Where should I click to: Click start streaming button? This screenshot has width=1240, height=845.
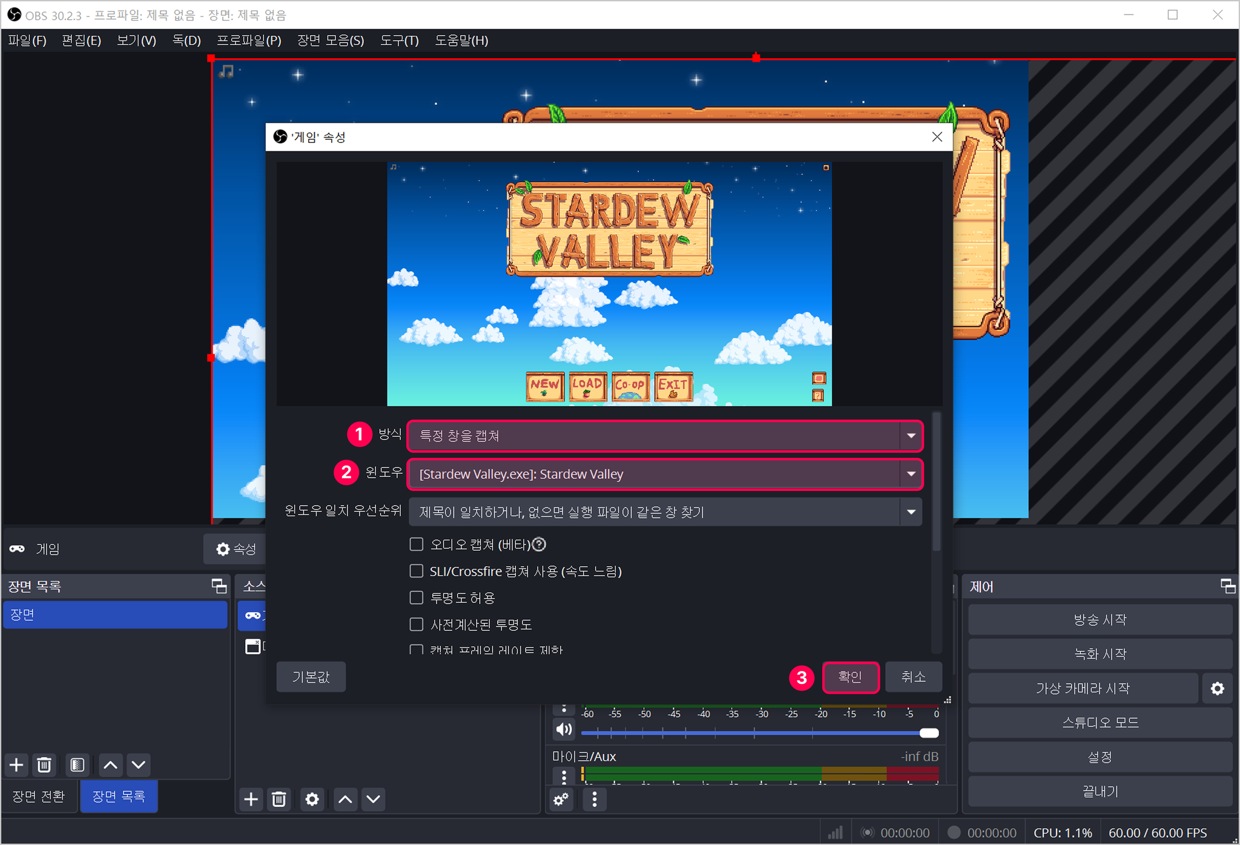click(x=1100, y=619)
